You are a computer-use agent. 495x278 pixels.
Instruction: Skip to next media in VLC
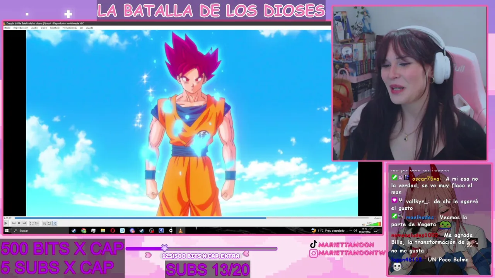pos(24,223)
